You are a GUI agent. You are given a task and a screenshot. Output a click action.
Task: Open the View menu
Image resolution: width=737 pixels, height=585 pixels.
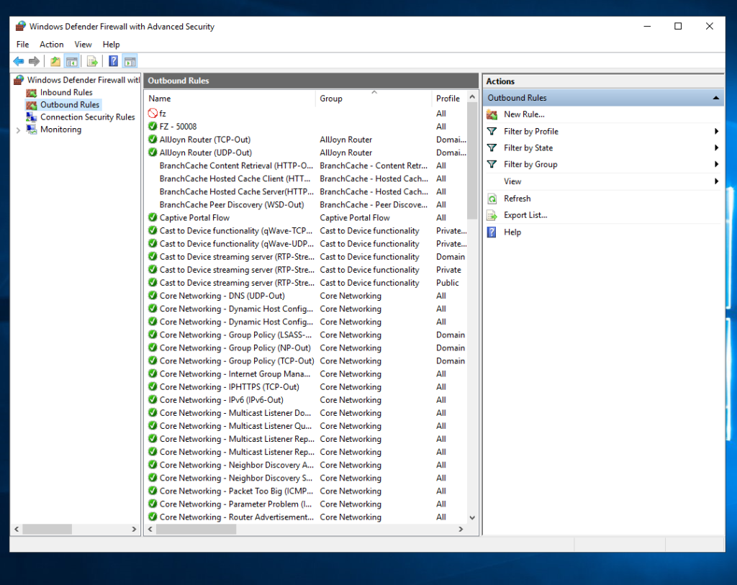[x=83, y=44]
